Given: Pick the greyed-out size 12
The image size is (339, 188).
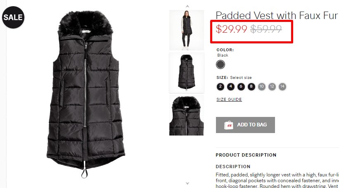Looking at the screenshot, I should click(x=272, y=86).
